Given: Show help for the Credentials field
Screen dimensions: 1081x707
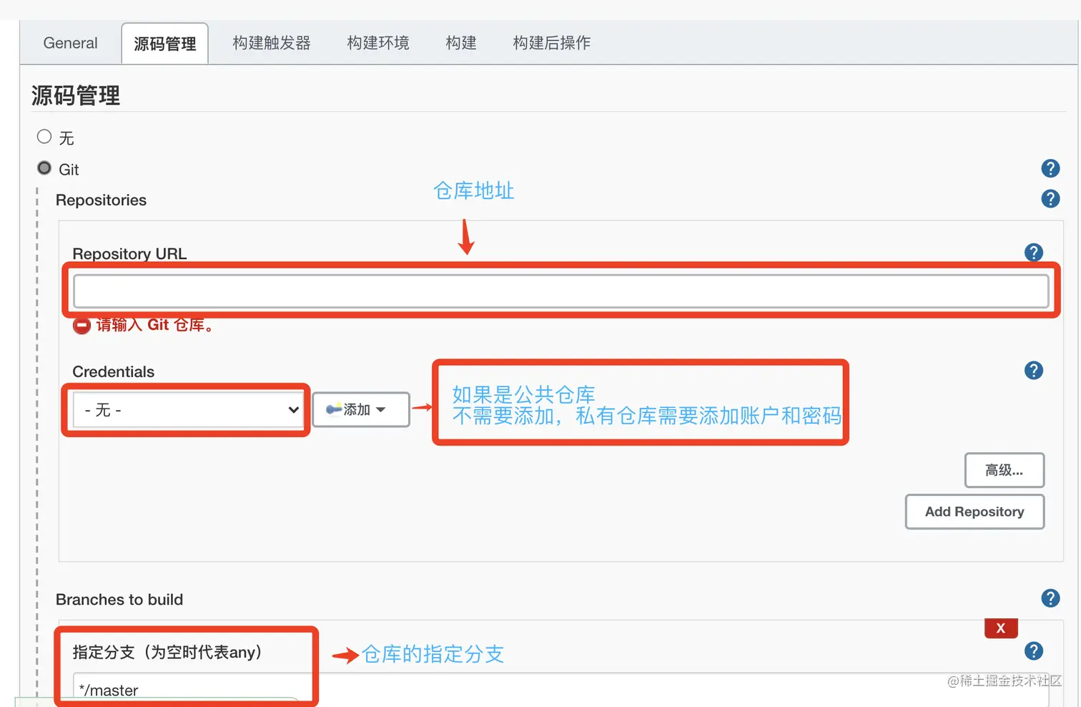Looking at the screenshot, I should pos(1034,370).
